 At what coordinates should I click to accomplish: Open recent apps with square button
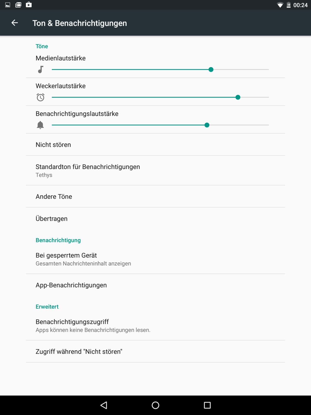coord(207,405)
